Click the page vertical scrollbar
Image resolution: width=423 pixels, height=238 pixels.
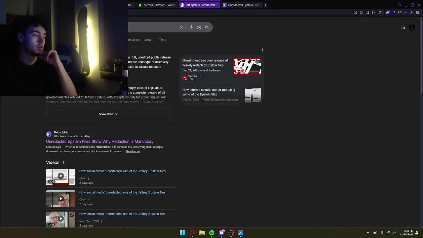(x=421, y=56)
